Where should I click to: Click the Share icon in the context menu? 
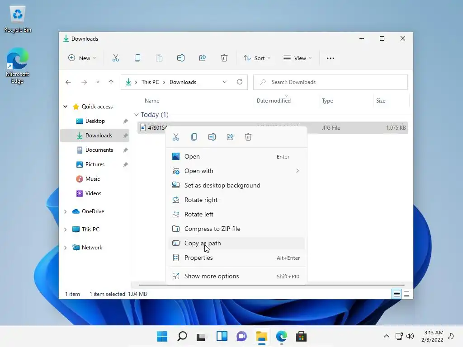(x=230, y=137)
